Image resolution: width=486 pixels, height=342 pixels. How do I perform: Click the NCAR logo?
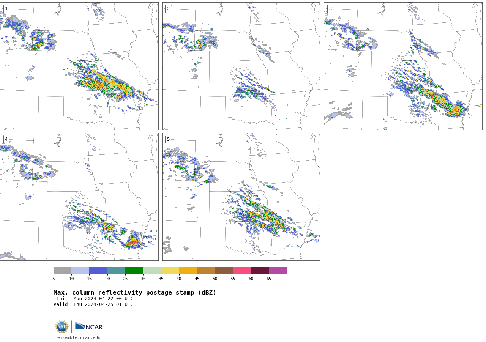coord(89,327)
